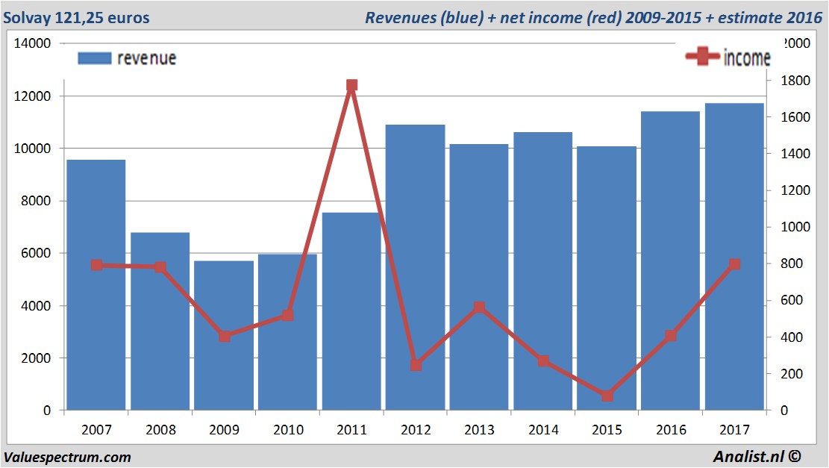Click the 2016 income marker

coord(671,336)
